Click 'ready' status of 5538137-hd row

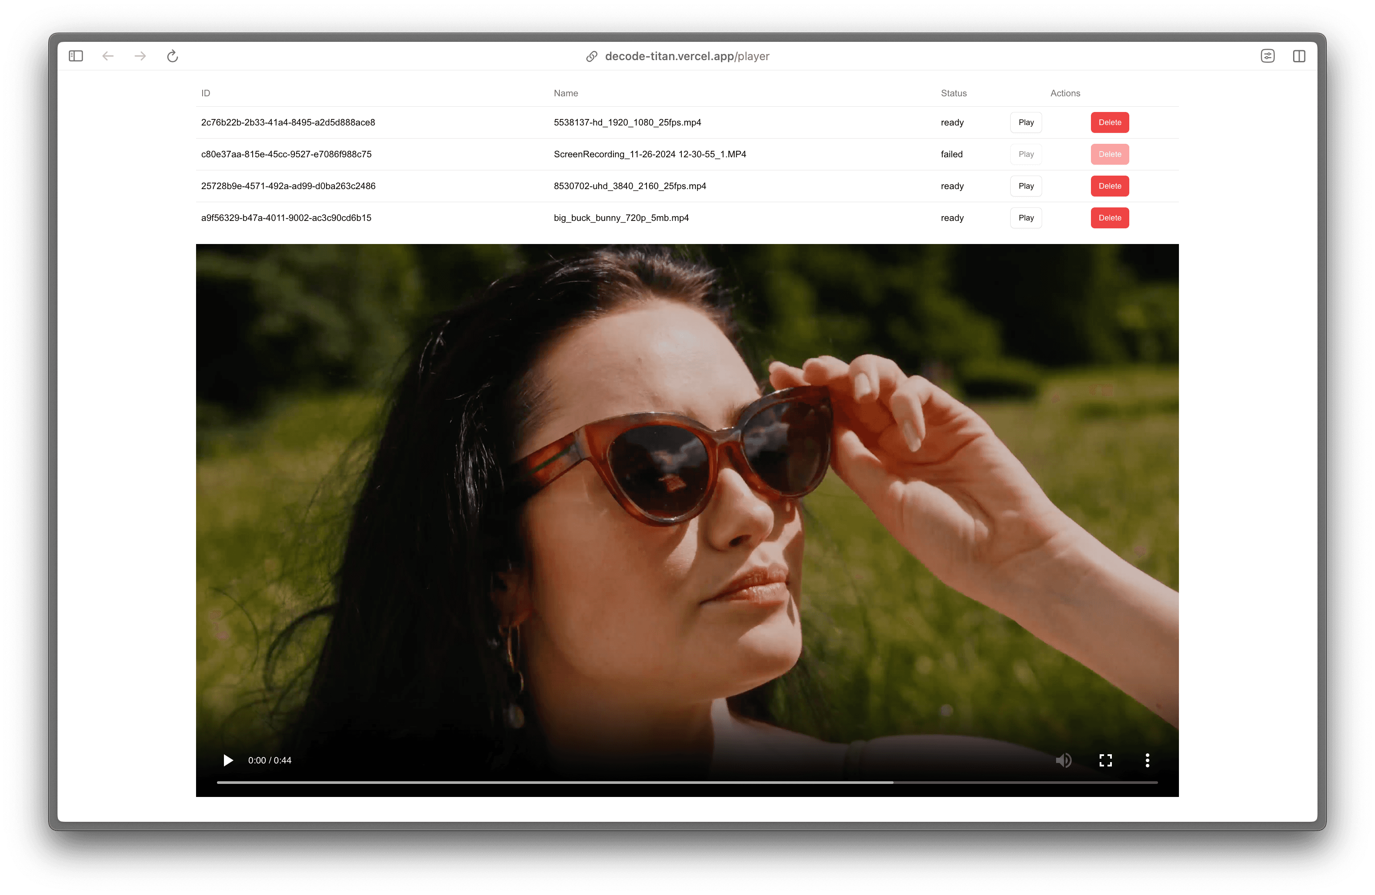tap(952, 122)
